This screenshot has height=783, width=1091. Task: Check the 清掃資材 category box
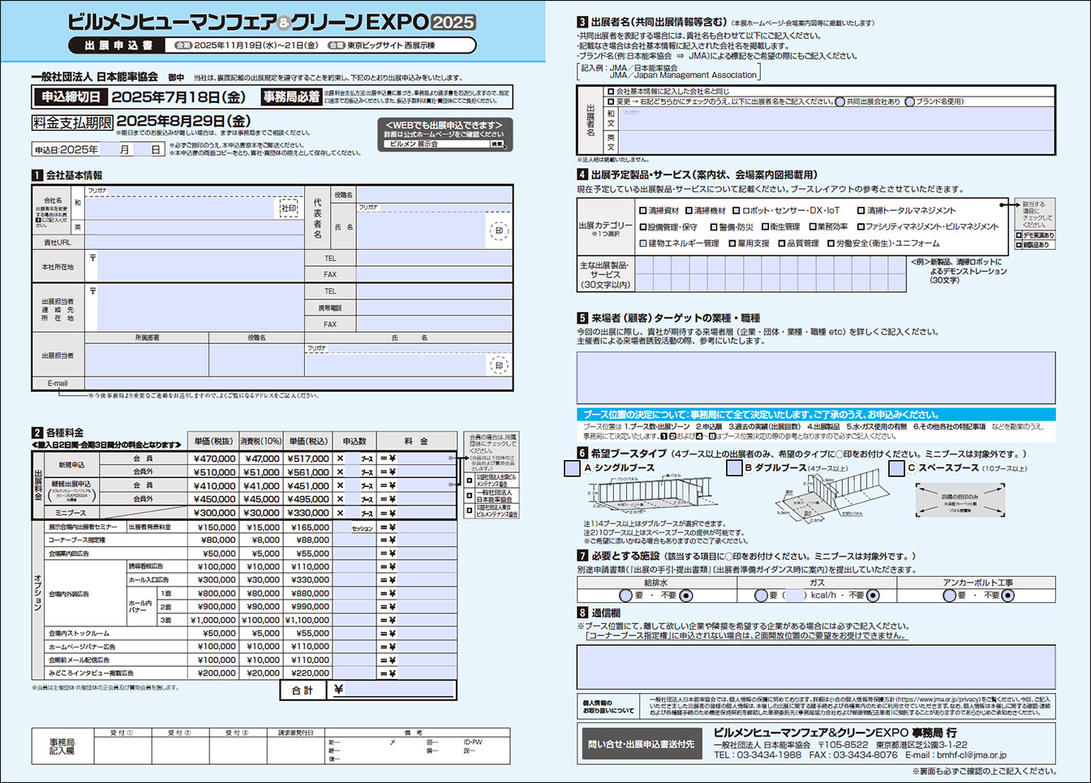642,211
